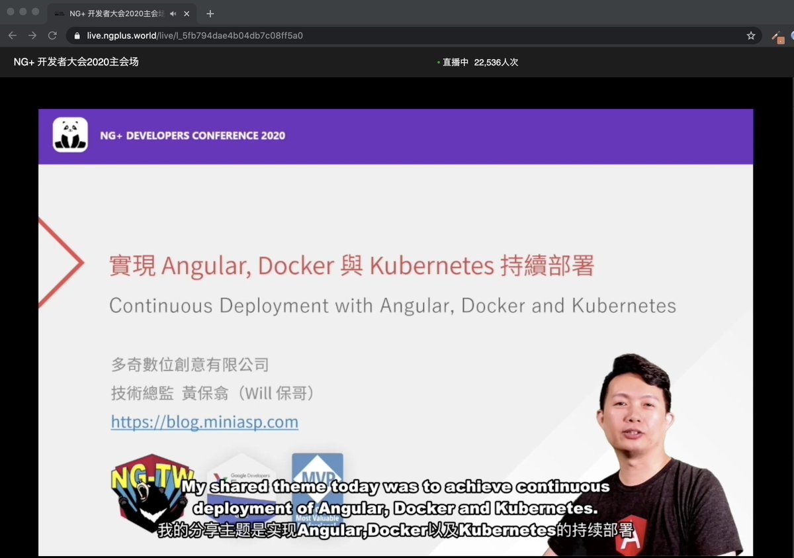The height and width of the screenshot is (558, 794).
Task: Open the blog.miniasp.com link
Action: (204, 422)
